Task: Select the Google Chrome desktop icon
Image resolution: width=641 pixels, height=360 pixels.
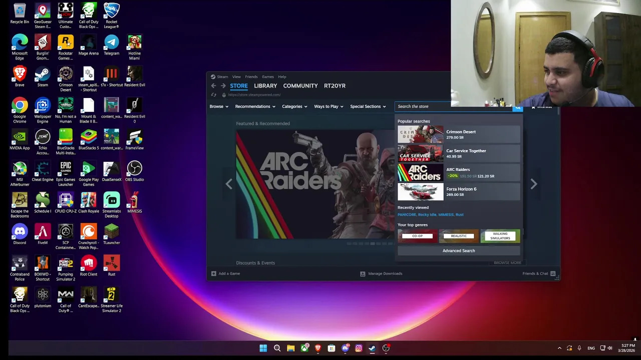Action: coord(20,110)
